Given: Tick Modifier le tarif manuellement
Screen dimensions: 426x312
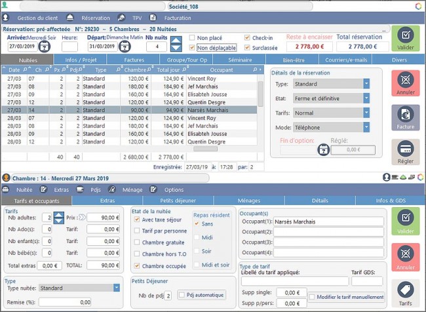Looking at the screenshot, I should [312, 297].
